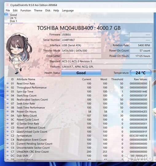Open the Language menu
Viewport: 156px width, 166px height.
[x=68, y=10]
